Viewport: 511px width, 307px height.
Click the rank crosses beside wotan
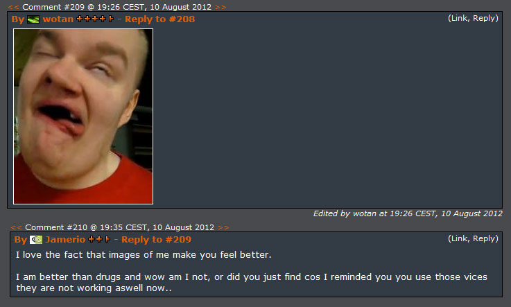pos(95,19)
